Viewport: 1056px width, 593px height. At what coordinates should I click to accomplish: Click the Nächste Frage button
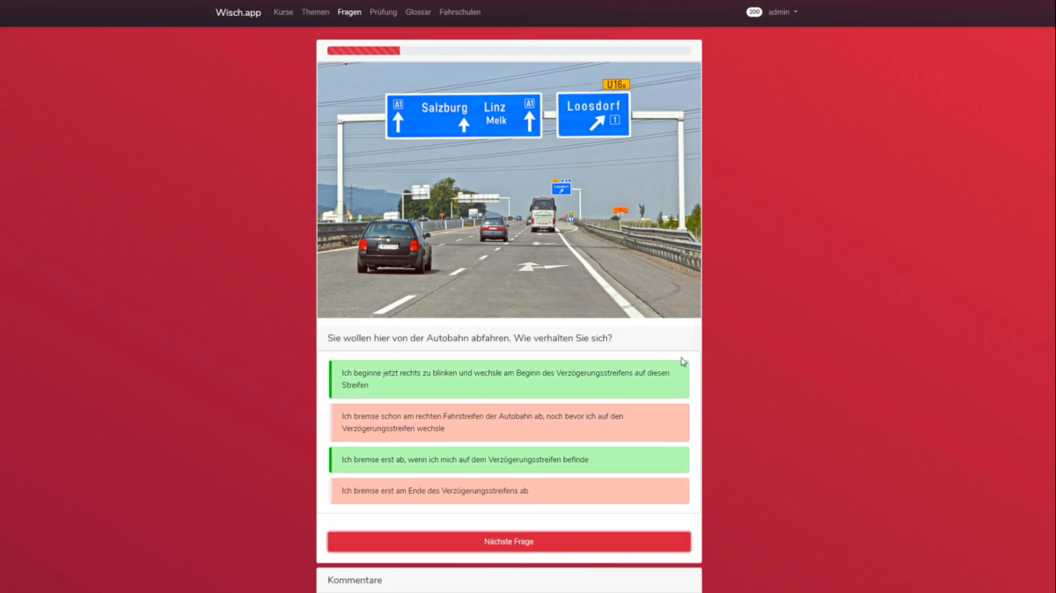(x=509, y=541)
